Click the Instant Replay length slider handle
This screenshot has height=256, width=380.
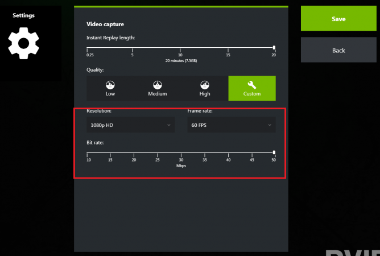(x=274, y=48)
